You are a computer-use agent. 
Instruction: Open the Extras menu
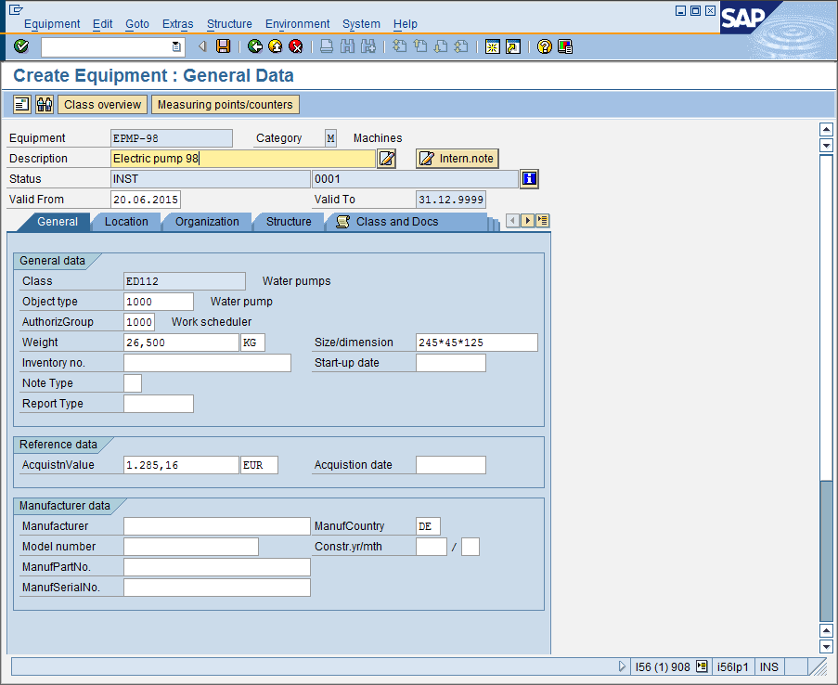(178, 24)
